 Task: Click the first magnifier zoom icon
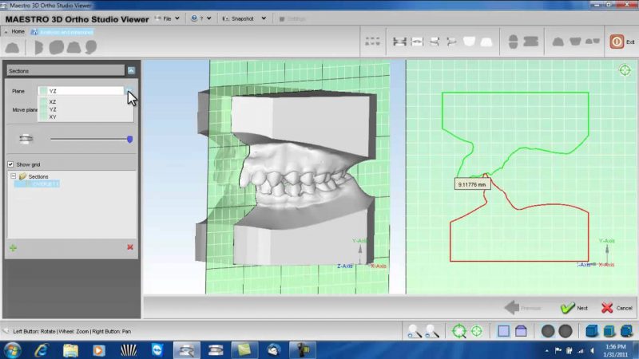414,331
